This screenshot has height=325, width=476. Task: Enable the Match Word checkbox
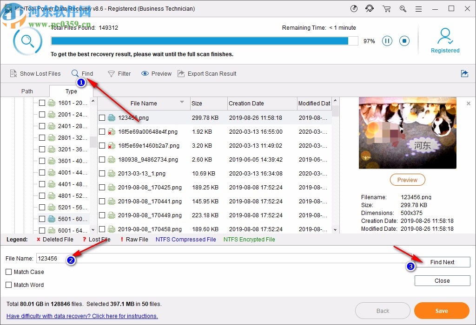pos(9,285)
